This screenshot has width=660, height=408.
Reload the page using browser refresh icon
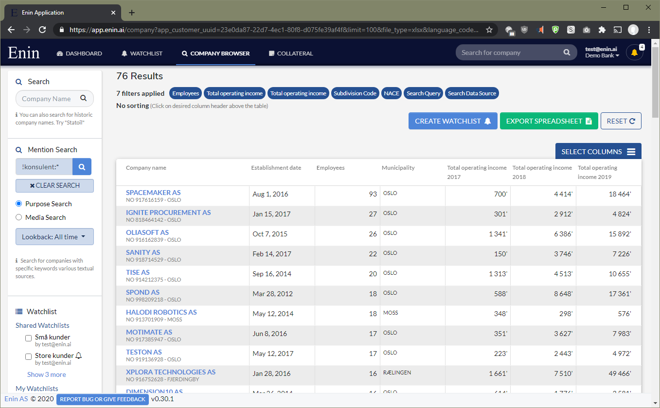(42, 30)
